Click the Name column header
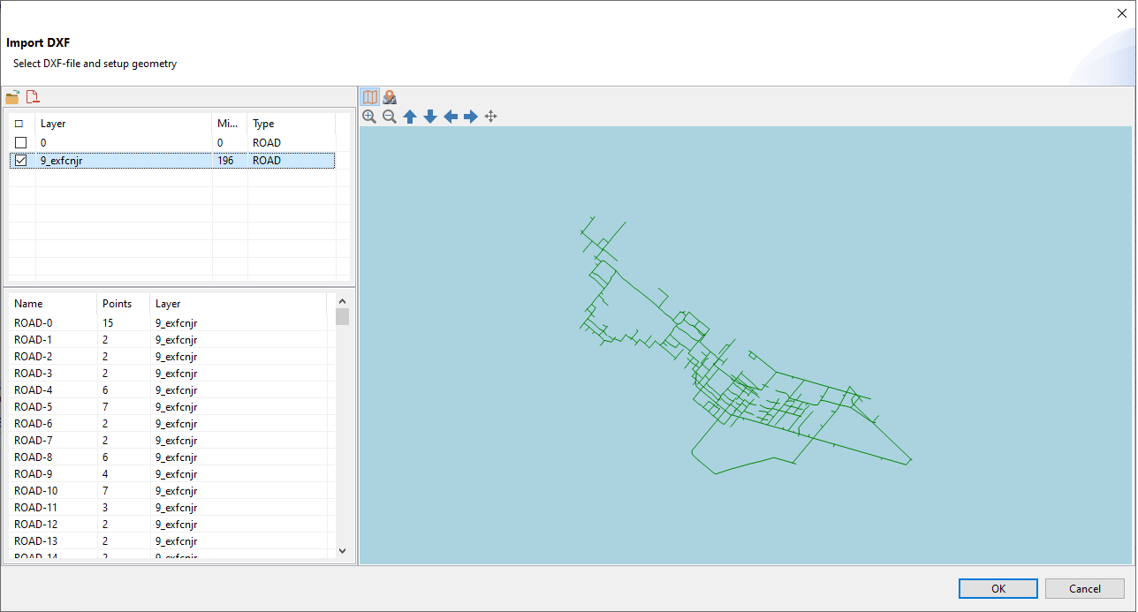The height and width of the screenshot is (612, 1138). tap(53, 304)
